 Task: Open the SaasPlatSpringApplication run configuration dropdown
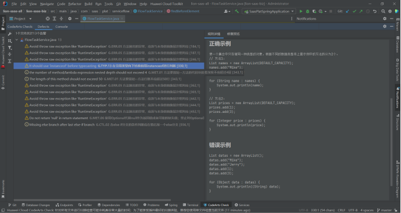tap(269, 11)
